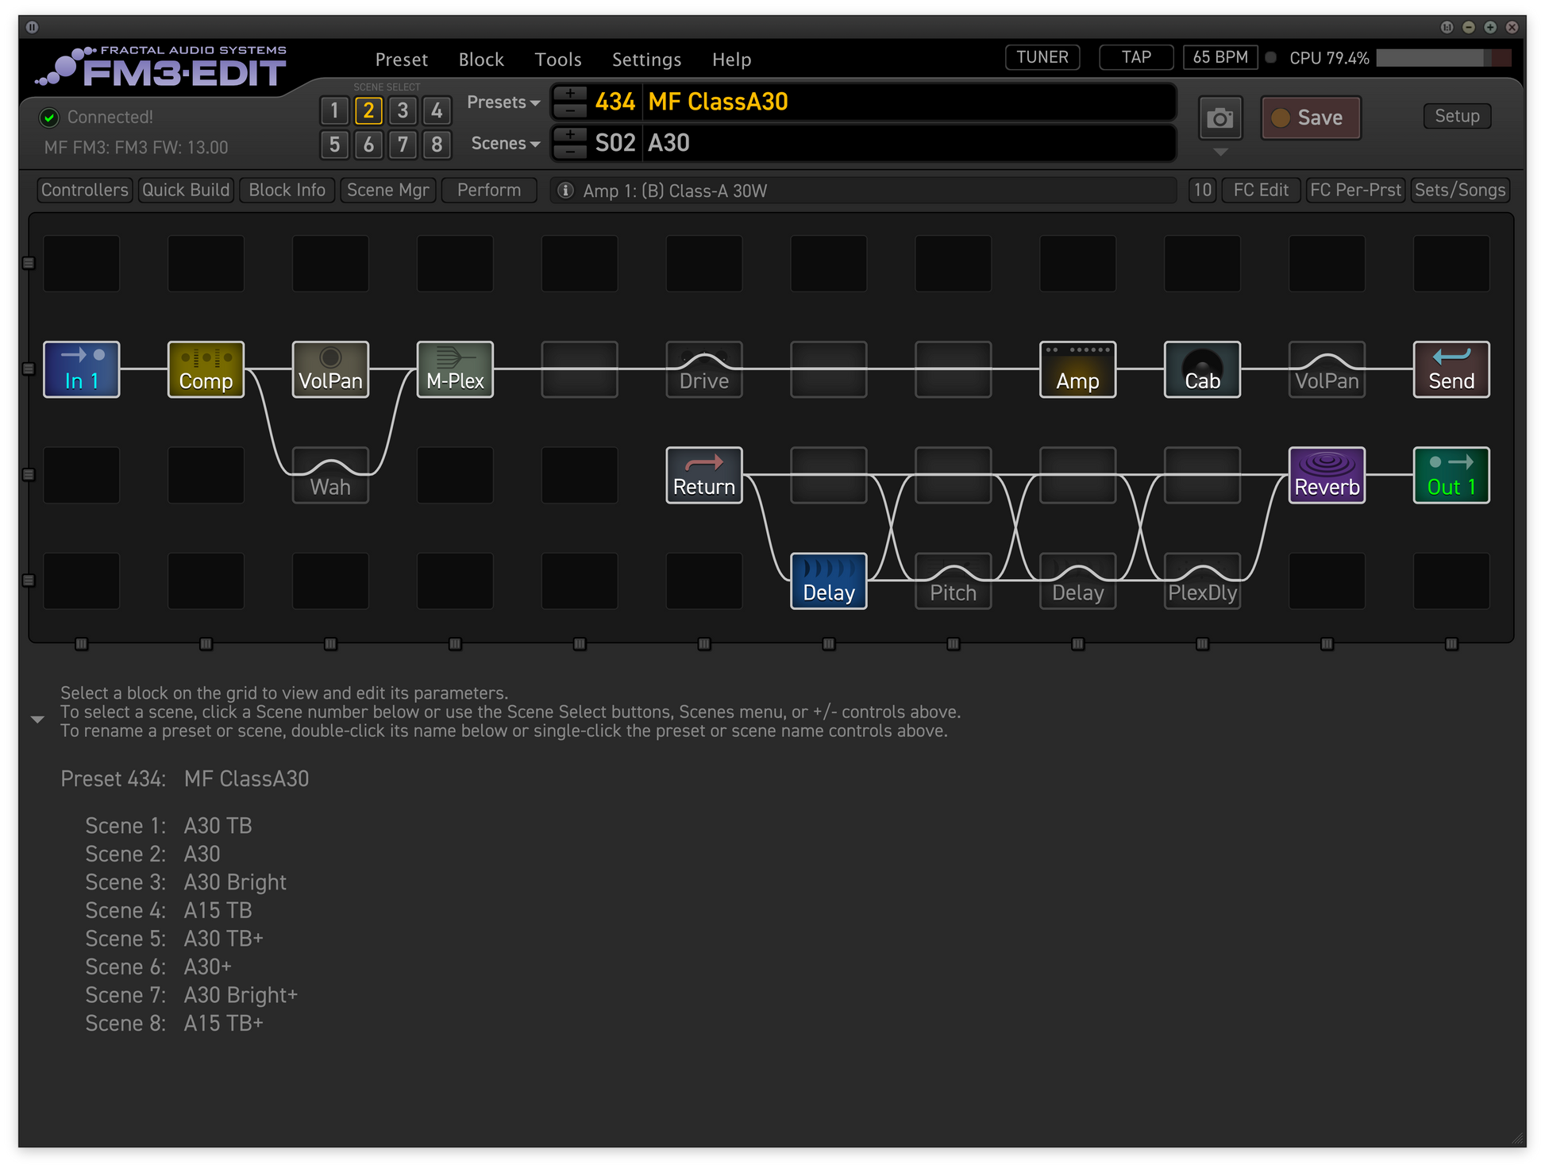Click the camera snapshot icon

1219,118
